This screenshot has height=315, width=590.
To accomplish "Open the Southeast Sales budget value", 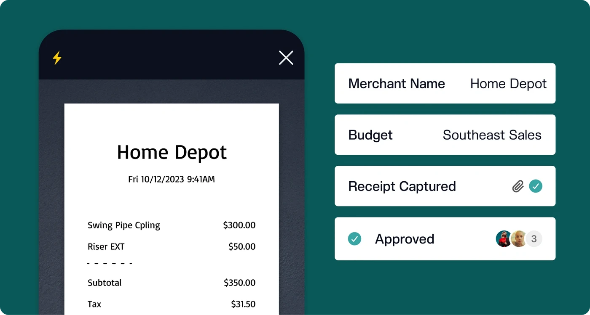I will (492, 135).
